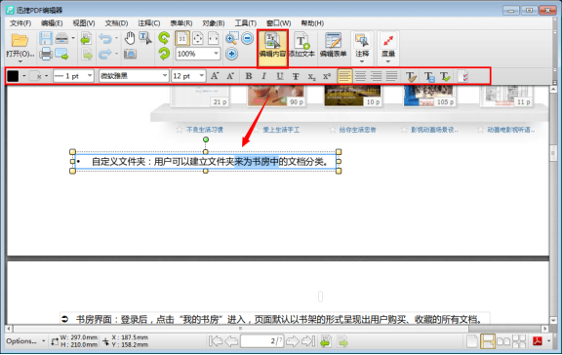The image size is (562, 355).
Task: Open the View (视图) menu
Action: [x=84, y=23]
